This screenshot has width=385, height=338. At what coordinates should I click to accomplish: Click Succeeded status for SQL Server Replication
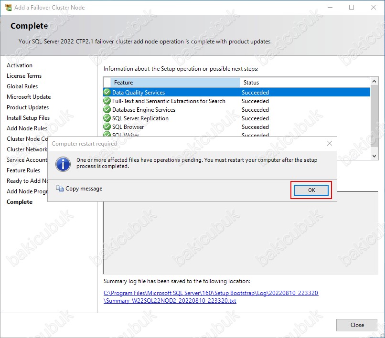coord(255,118)
